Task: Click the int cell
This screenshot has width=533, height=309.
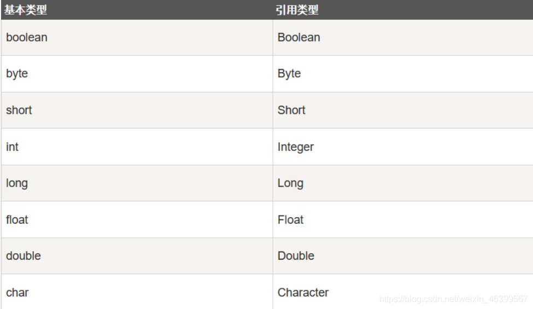Action: (137, 147)
